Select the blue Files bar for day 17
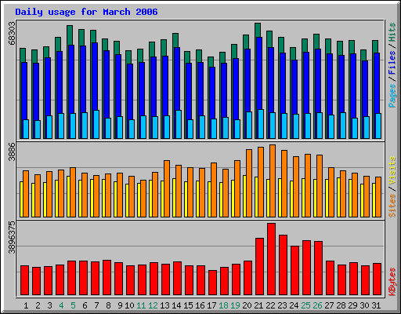This screenshot has height=314, width=401. click(x=212, y=93)
